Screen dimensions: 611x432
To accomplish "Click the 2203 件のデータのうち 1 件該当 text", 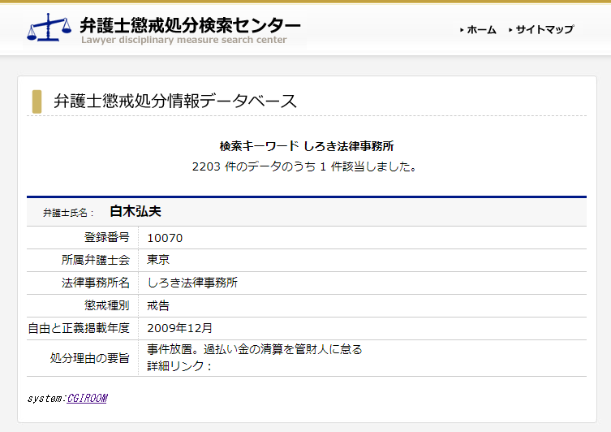I will pyautogui.click(x=304, y=167).
